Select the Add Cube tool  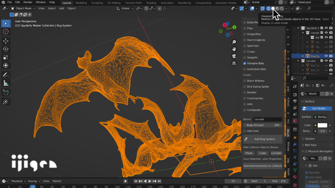pyautogui.click(x=6, y=92)
